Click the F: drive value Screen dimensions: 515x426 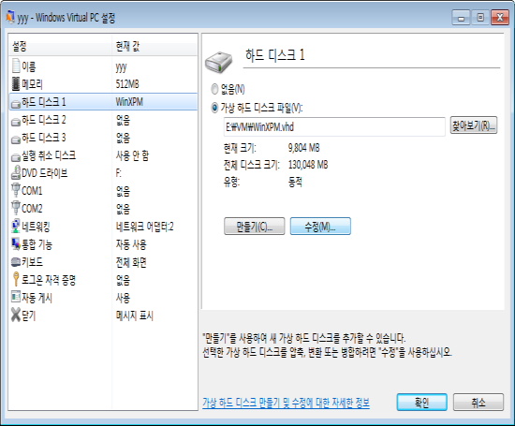119,173
